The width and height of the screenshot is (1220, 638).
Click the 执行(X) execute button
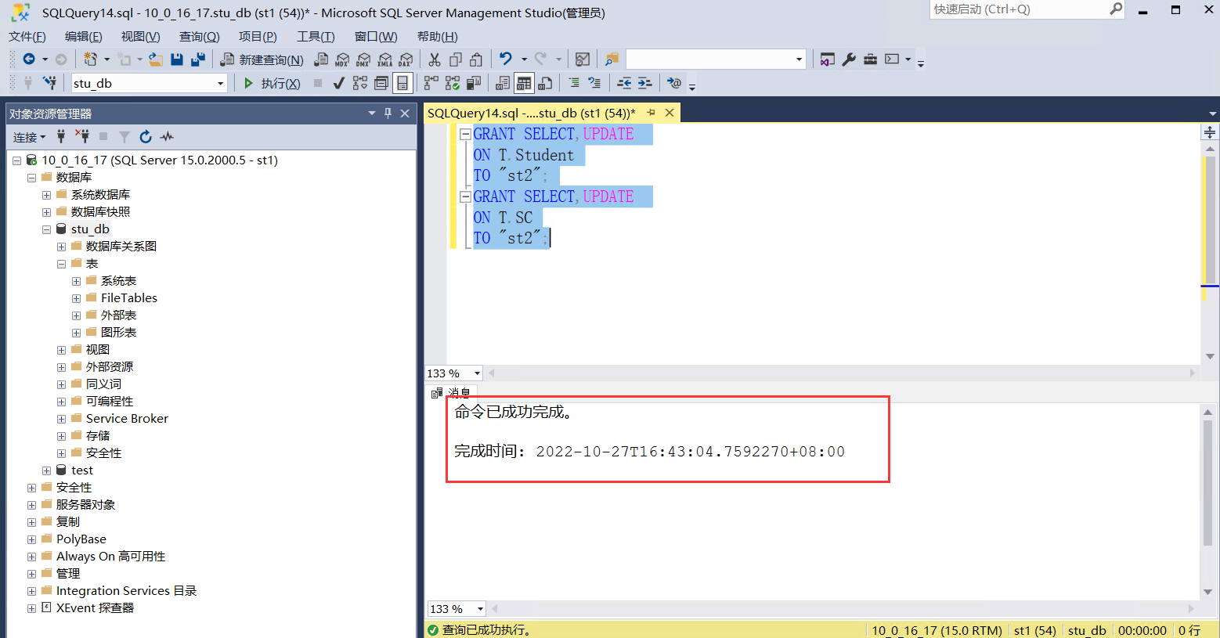[272, 83]
